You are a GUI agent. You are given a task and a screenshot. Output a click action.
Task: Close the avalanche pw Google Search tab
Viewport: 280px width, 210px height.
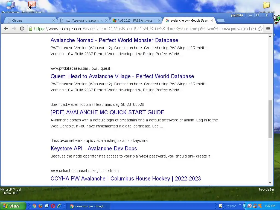pos(212,21)
